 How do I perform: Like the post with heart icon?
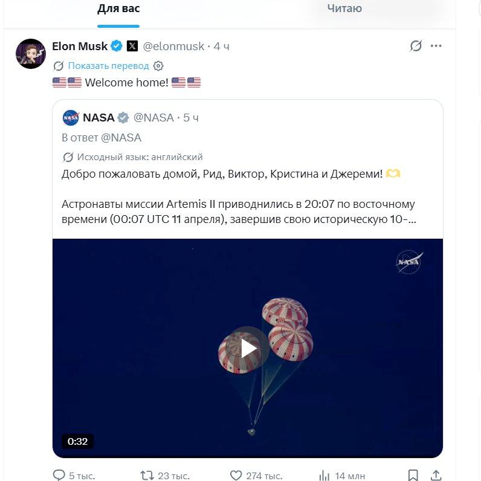coord(236,476)
